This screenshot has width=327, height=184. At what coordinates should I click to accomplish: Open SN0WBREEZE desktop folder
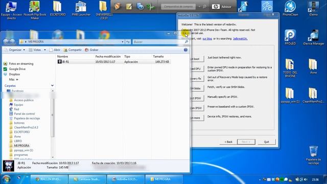[x=104, y=10]
